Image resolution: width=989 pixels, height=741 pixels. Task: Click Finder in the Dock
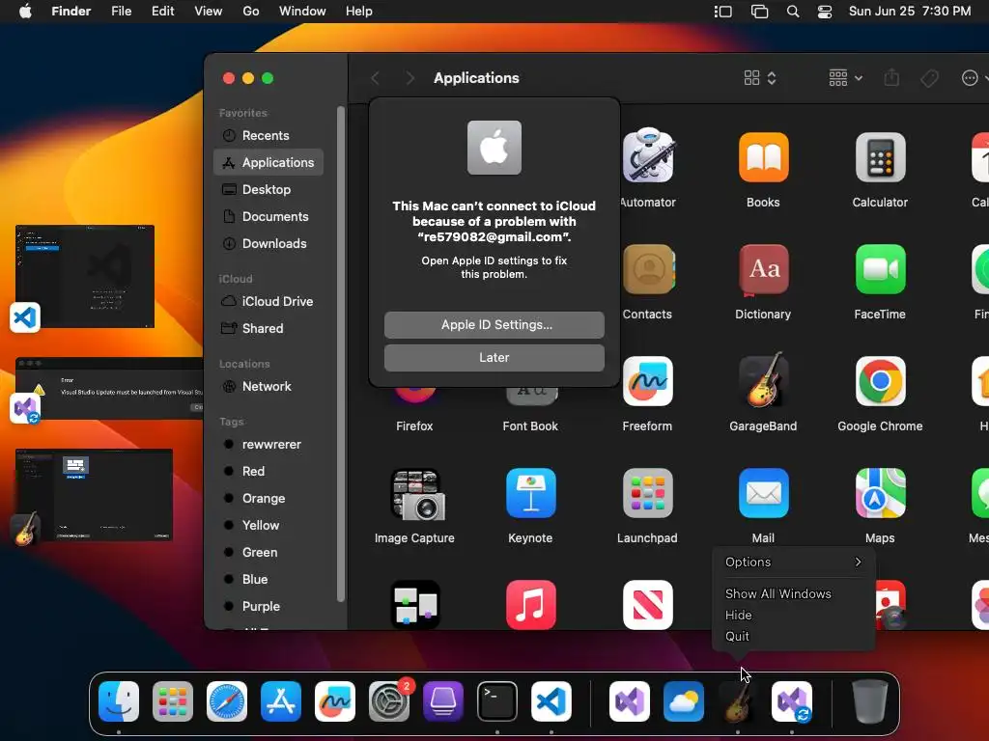pyautogui.click(x=119, y=701)
